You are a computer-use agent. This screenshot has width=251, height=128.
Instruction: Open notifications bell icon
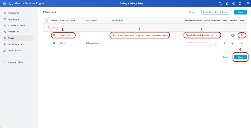(240, 3)
